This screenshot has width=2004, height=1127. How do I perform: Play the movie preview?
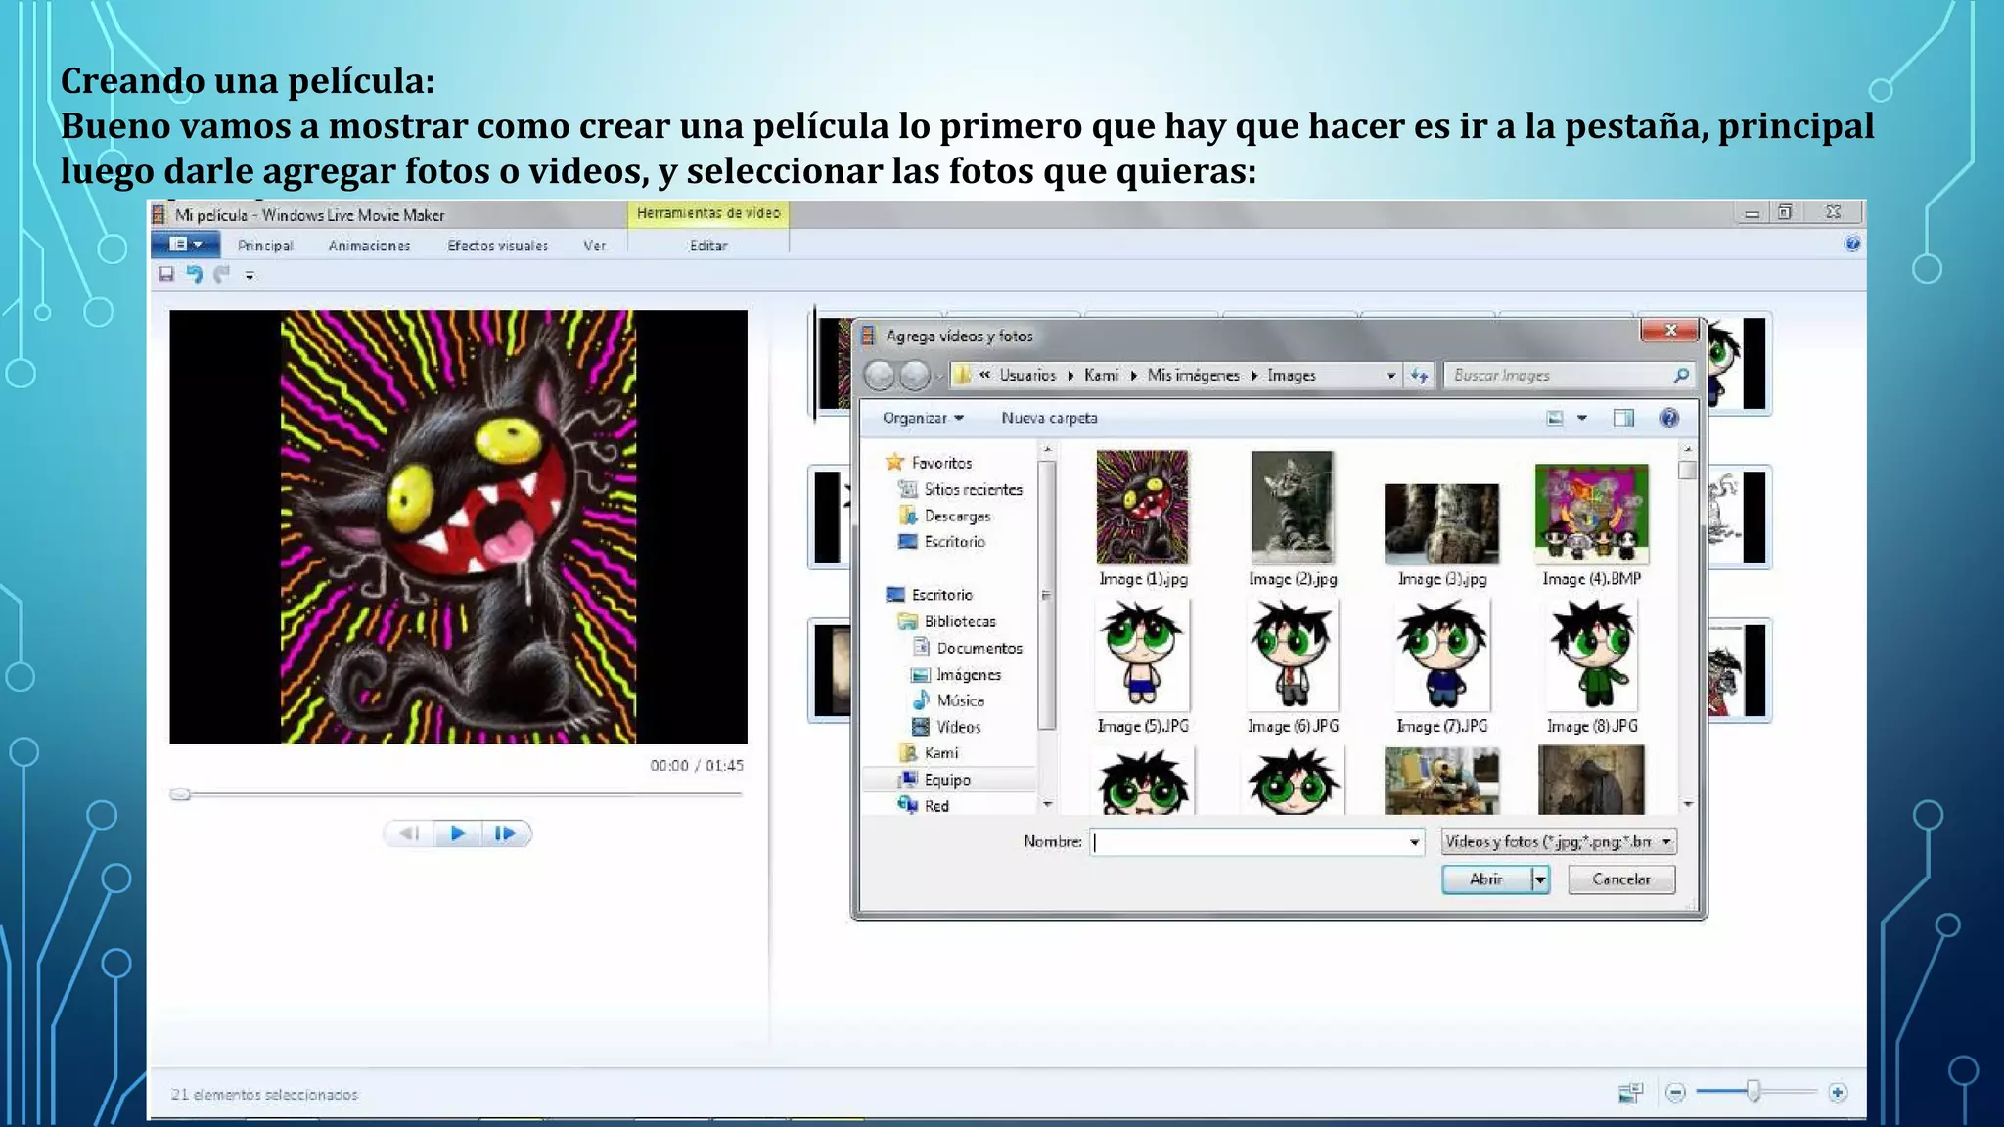point(457,834)
